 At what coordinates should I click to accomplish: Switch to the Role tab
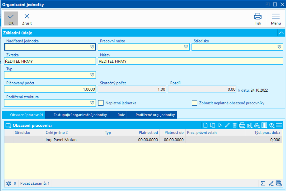(118, 115)
